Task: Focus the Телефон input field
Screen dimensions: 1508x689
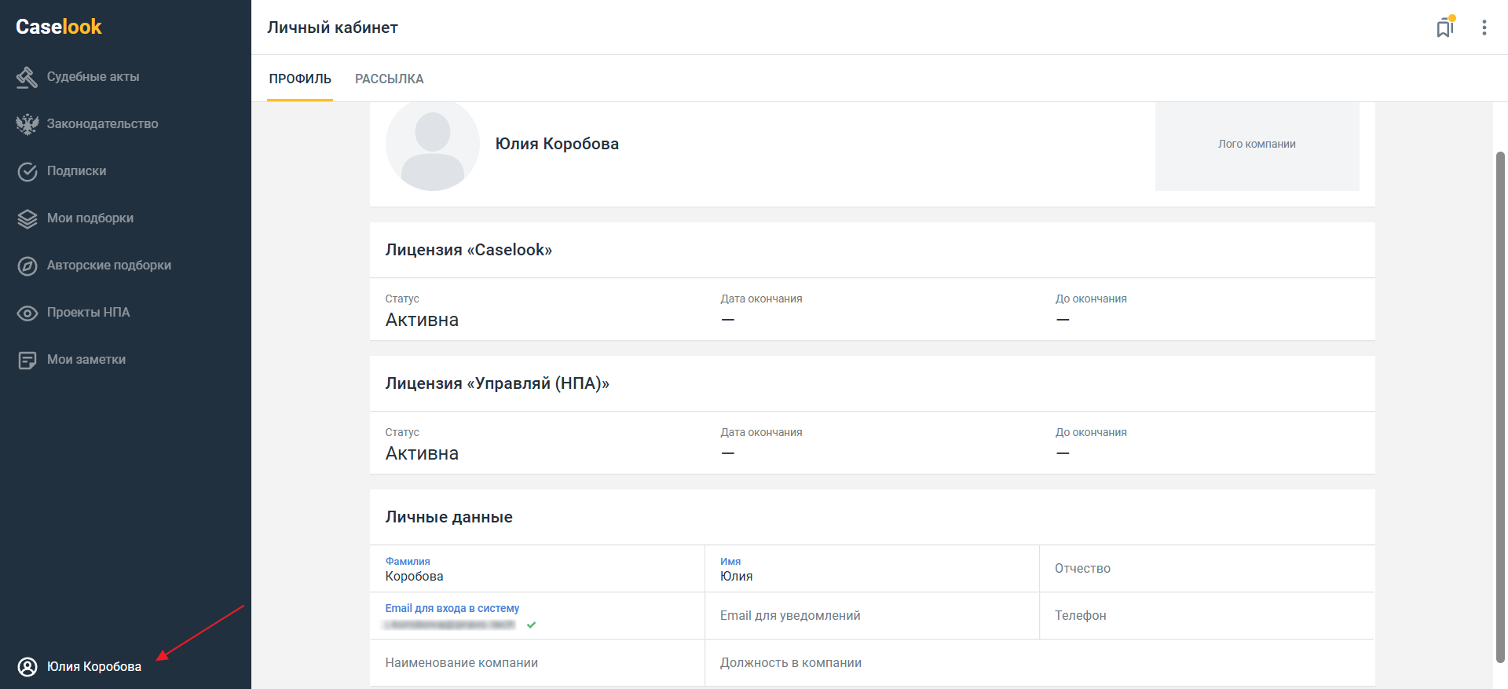Action: (x=1206, y=616)
